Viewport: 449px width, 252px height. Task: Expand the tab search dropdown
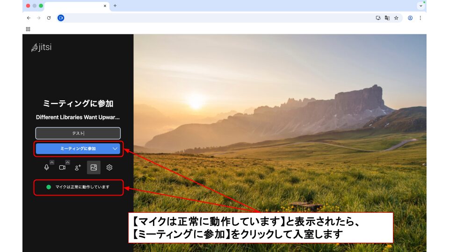[420, 6]
